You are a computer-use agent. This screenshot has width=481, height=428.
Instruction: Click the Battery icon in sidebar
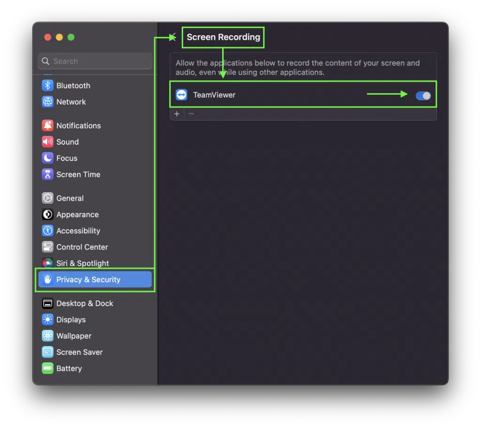(x=47, y=368)
